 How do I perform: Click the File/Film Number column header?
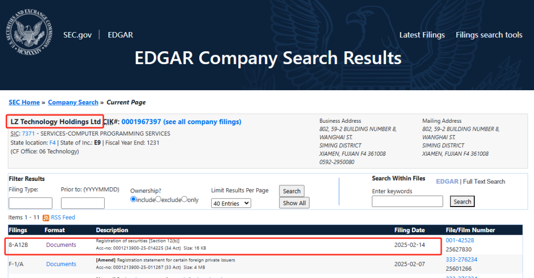click(x=470, y=230)
